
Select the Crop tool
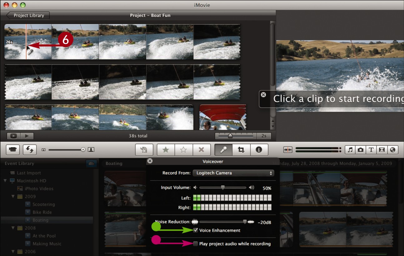(x=241, y=150)
